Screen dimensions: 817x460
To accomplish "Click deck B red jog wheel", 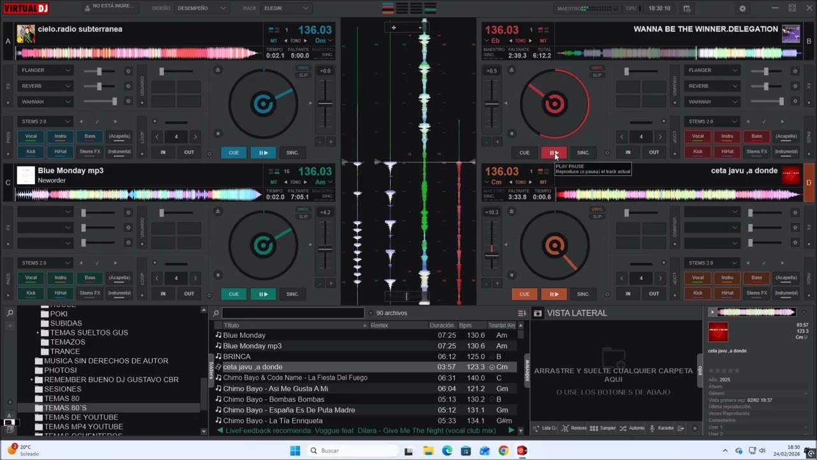I will click(554, 103).
